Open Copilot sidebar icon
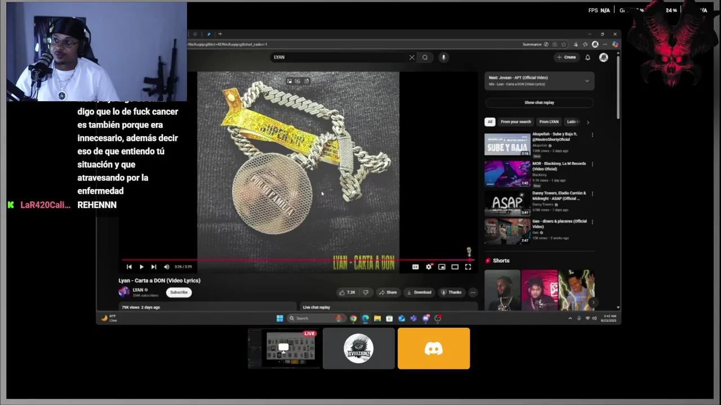721x405 pixels. point(615,44)
